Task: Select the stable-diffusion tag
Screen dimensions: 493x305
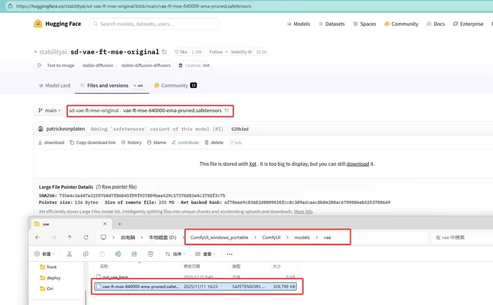Action: pyautogui.click(x=98, y=66)
